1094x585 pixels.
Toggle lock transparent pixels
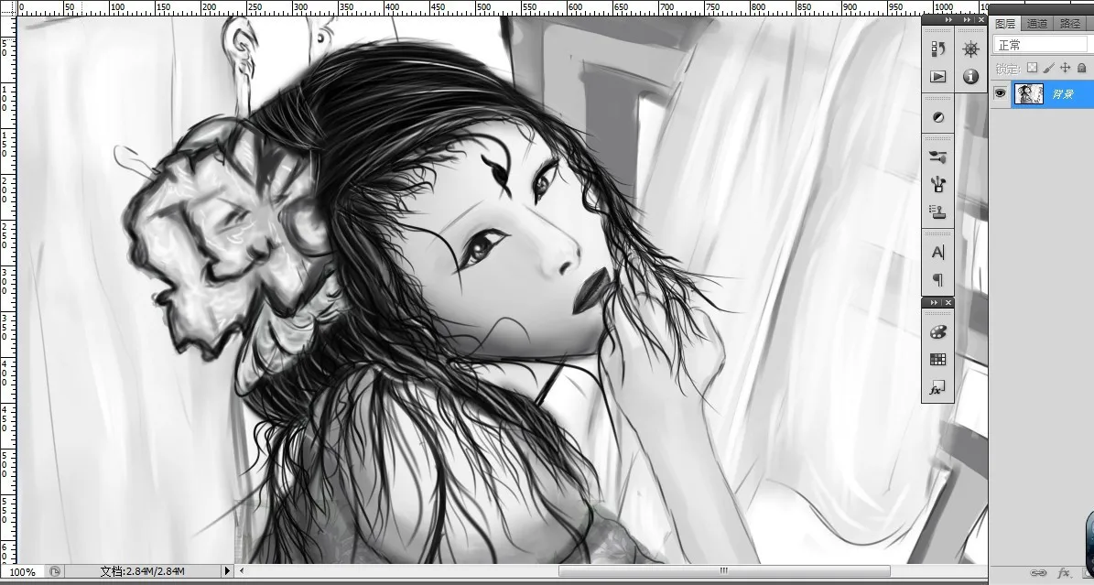[x=1032, y=68]
